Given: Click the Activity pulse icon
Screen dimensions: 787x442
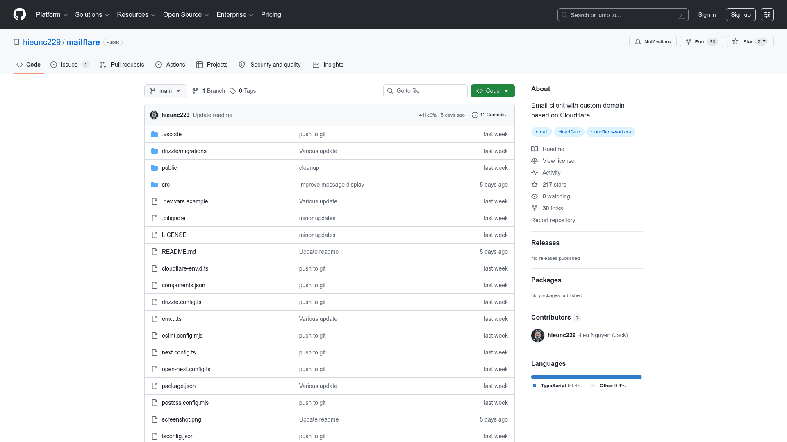Looking at the screenshot, I should (x=535, y=173).
